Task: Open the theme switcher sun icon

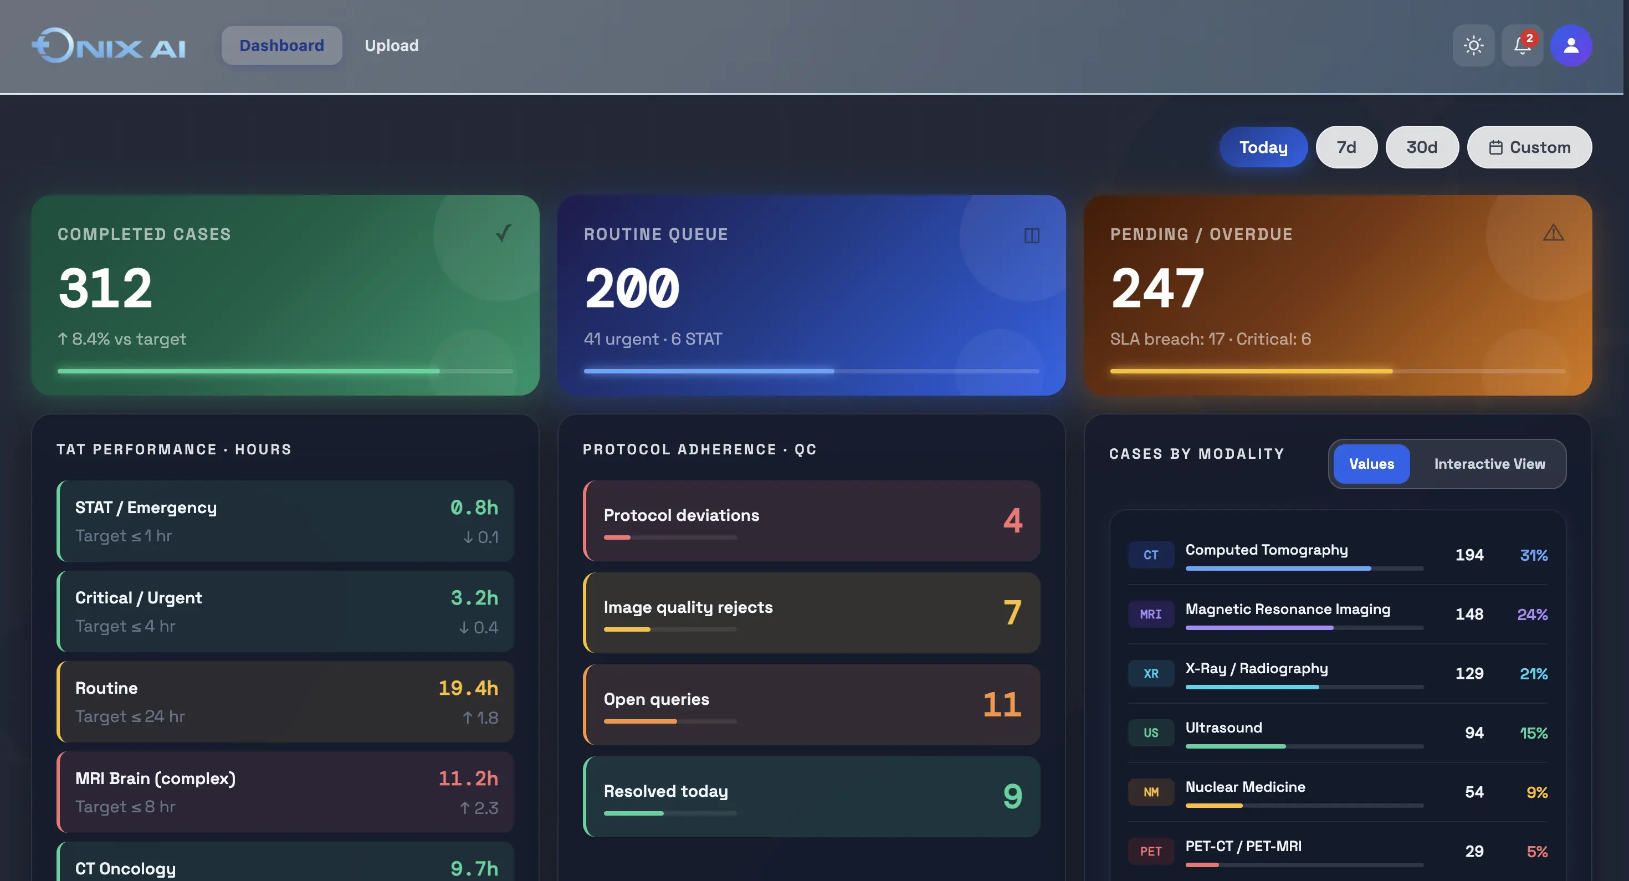Action: click(x=1474, y=45)
